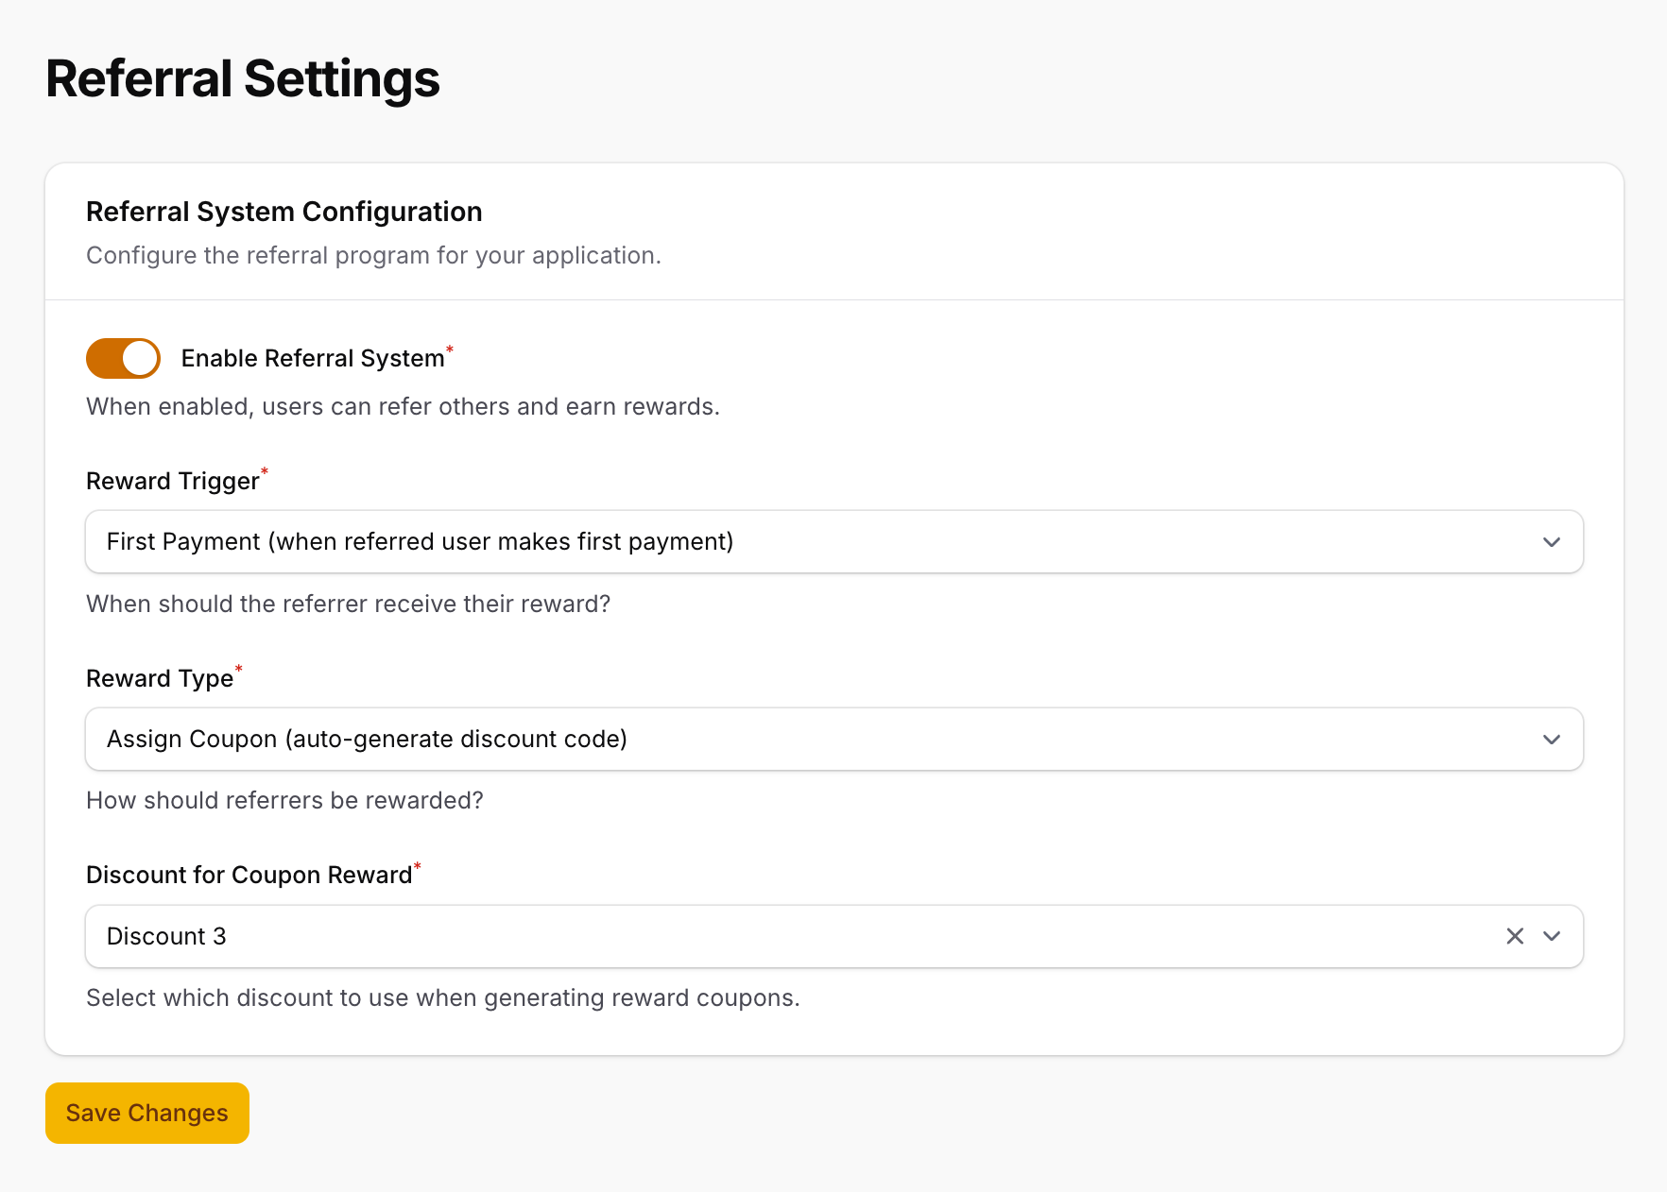The image size is (1667, 1192).
Task: Click the dropdown arrow for Assign Coupon
Action: [x=1551, y=740]
